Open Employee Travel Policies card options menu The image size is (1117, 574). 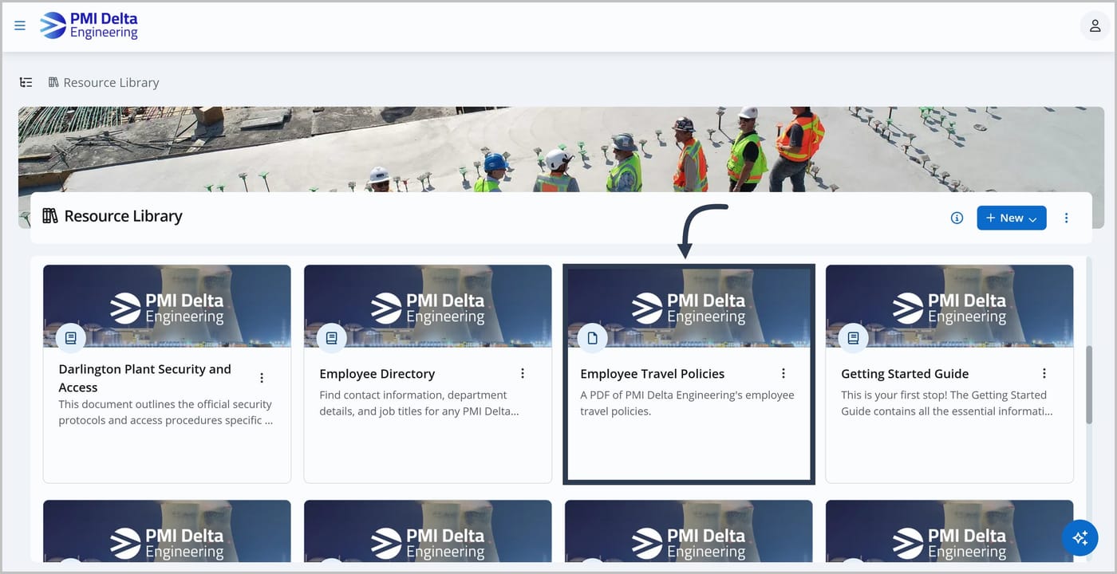pos(783,373)
